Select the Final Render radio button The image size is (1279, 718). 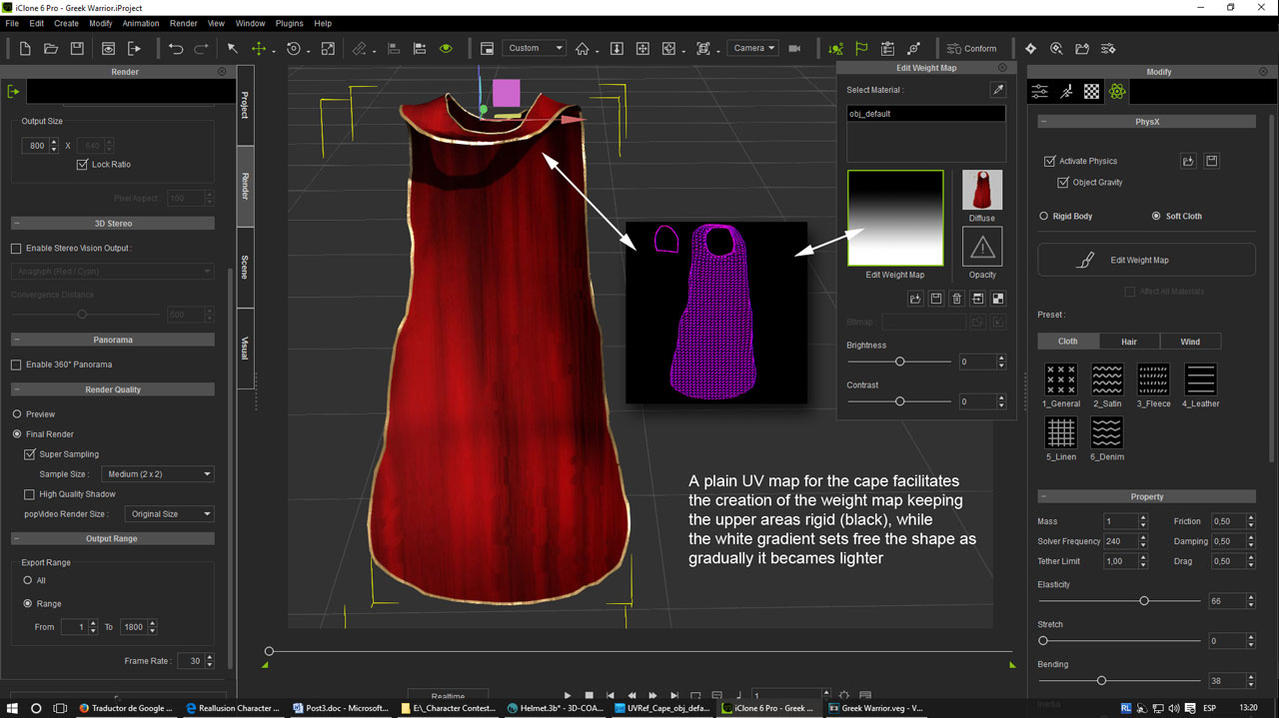point(17,434)
